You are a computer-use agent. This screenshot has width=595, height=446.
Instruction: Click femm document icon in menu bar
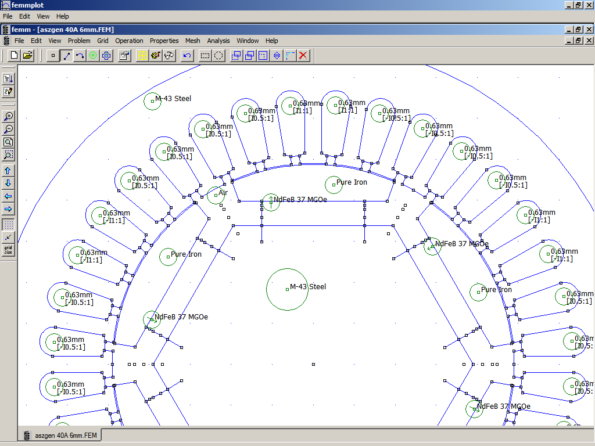[6, 41]
